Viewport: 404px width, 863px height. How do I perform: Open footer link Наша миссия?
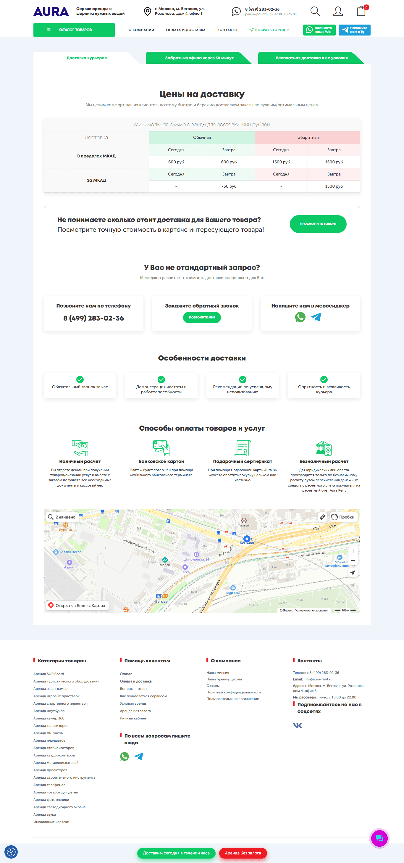point(218,672)
